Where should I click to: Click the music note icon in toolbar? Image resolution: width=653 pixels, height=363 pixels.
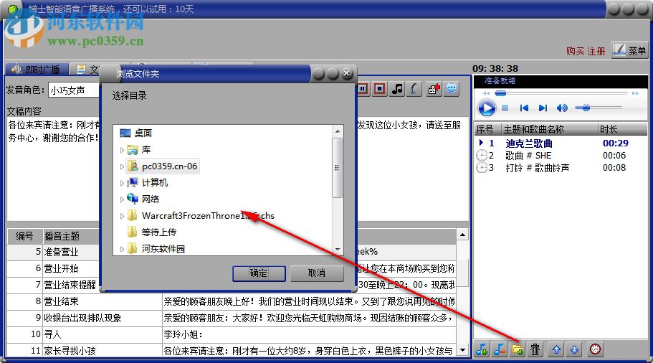[397, 89]
